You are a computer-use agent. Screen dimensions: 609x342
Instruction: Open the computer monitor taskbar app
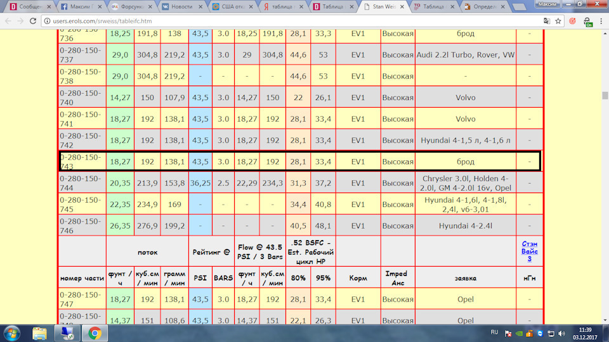(67, 334)
